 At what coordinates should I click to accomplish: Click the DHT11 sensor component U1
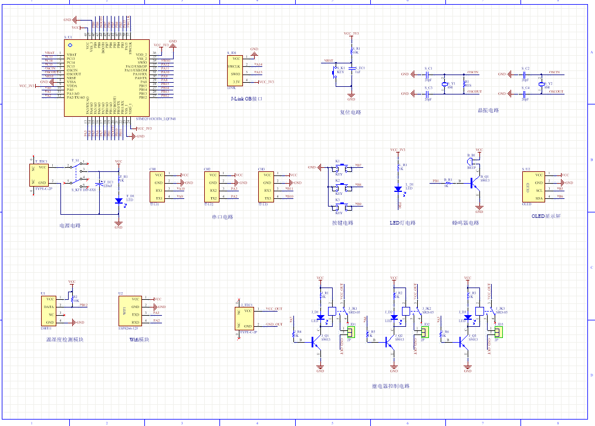[x=50, y=310]
